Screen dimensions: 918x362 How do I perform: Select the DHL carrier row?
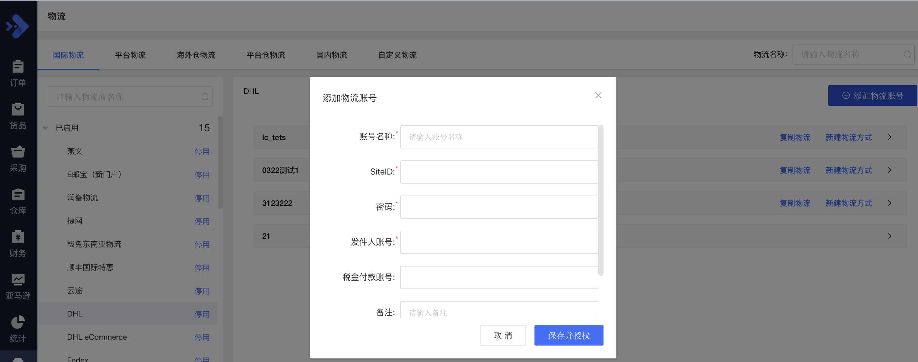pyautogui.click(x=128, y=314)
